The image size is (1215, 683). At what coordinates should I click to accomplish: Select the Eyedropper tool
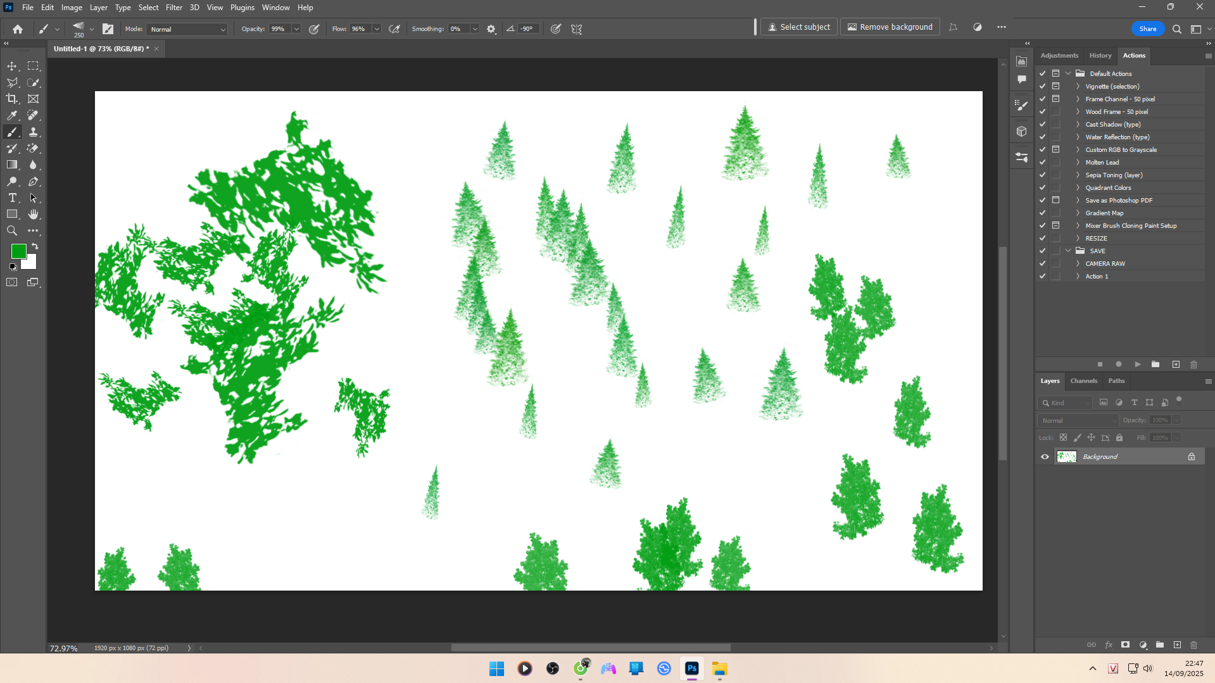tap(12, 115)
